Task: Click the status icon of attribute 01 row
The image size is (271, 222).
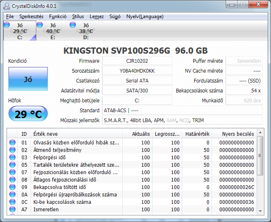Action: (x=12, y=143)
